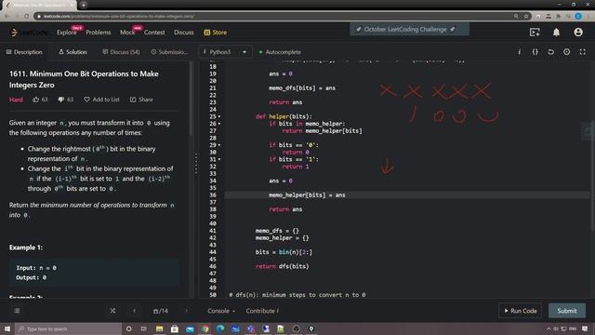Open the Contest page

click(154, 33)
